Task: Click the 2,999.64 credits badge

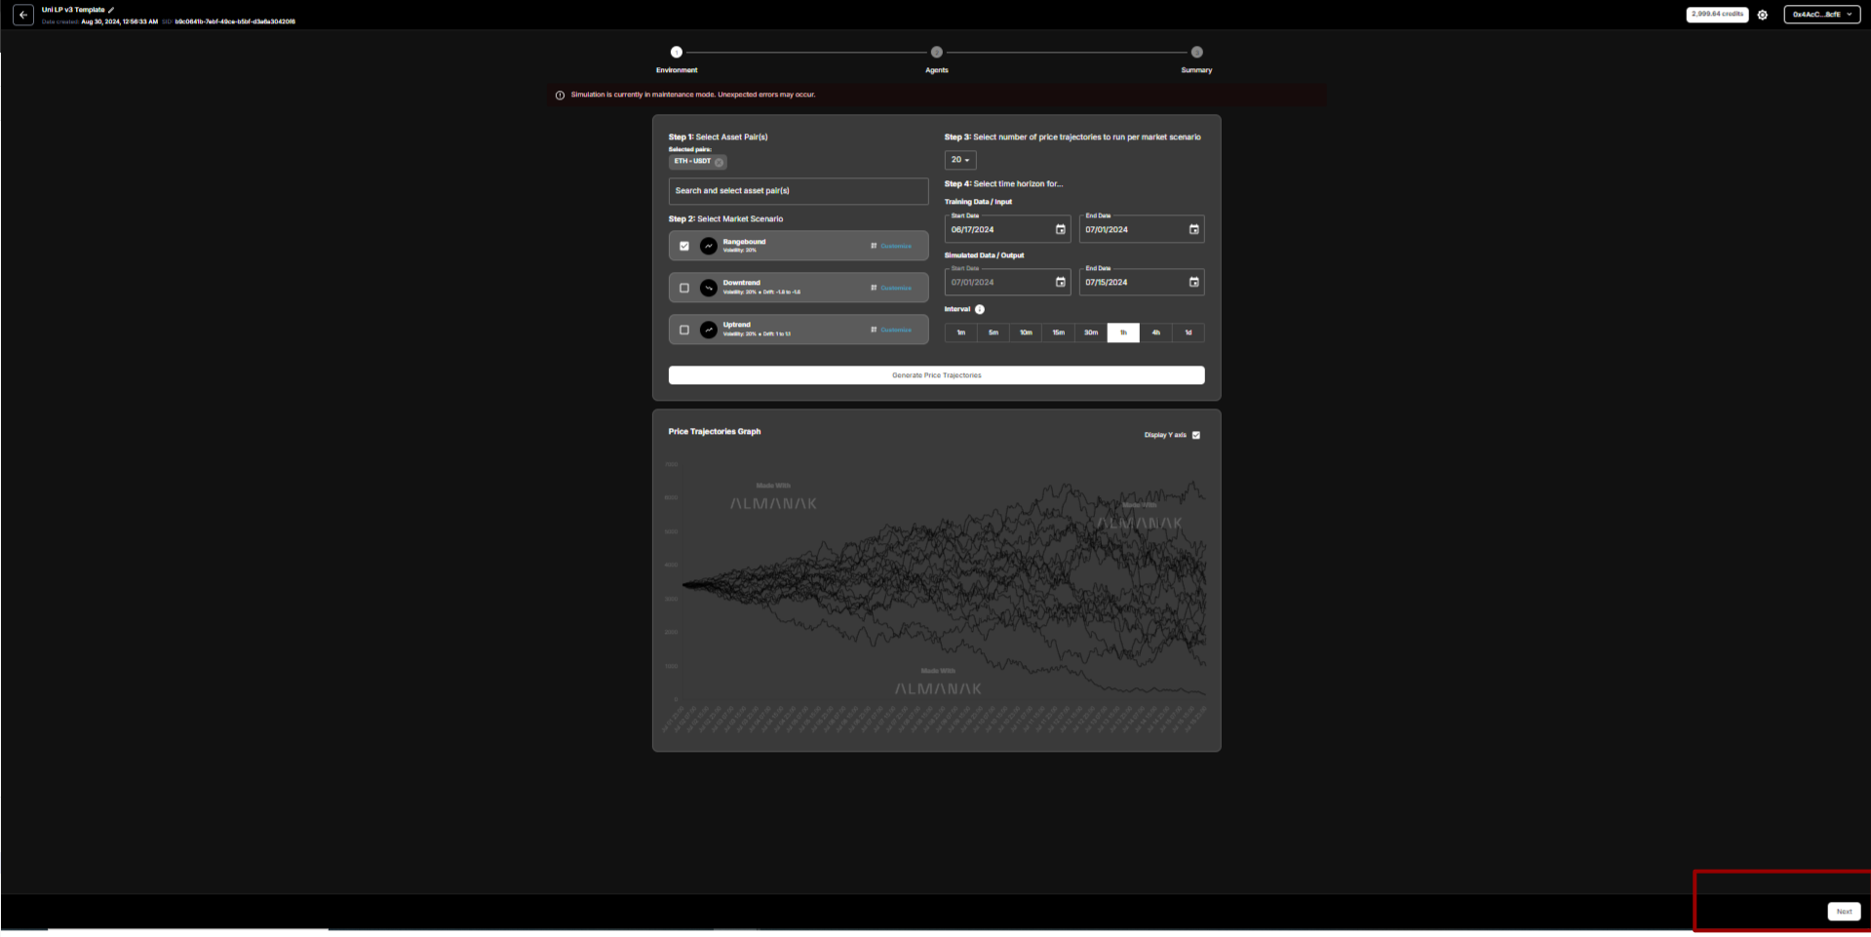Action: coord(1717,15)
